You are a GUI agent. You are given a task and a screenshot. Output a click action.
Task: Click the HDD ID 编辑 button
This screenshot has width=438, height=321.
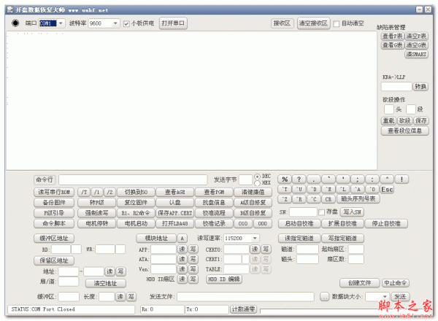224,279
